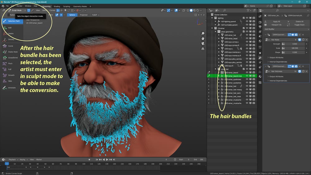
Task: Switch to the Shading workspace tab
Action: [57, 6]
